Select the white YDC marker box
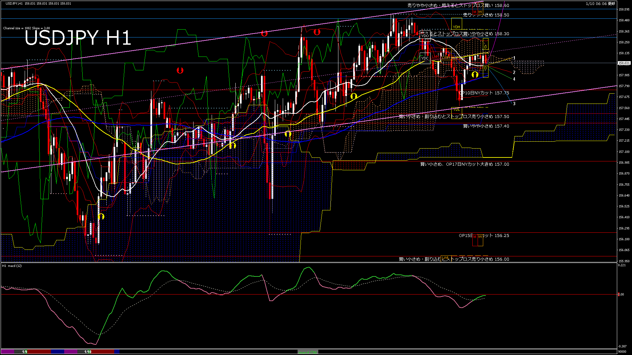Image resolution: width=632 pixels, height=355 pixels. [x=425, y=58]
